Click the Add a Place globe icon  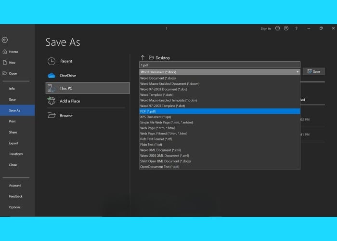click(52, 101)
